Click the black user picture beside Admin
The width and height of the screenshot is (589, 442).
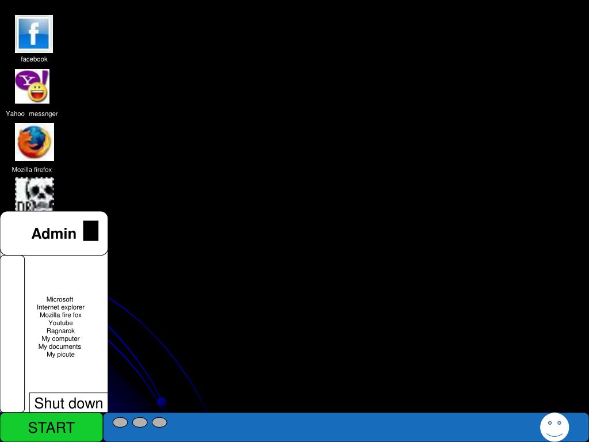90,231
